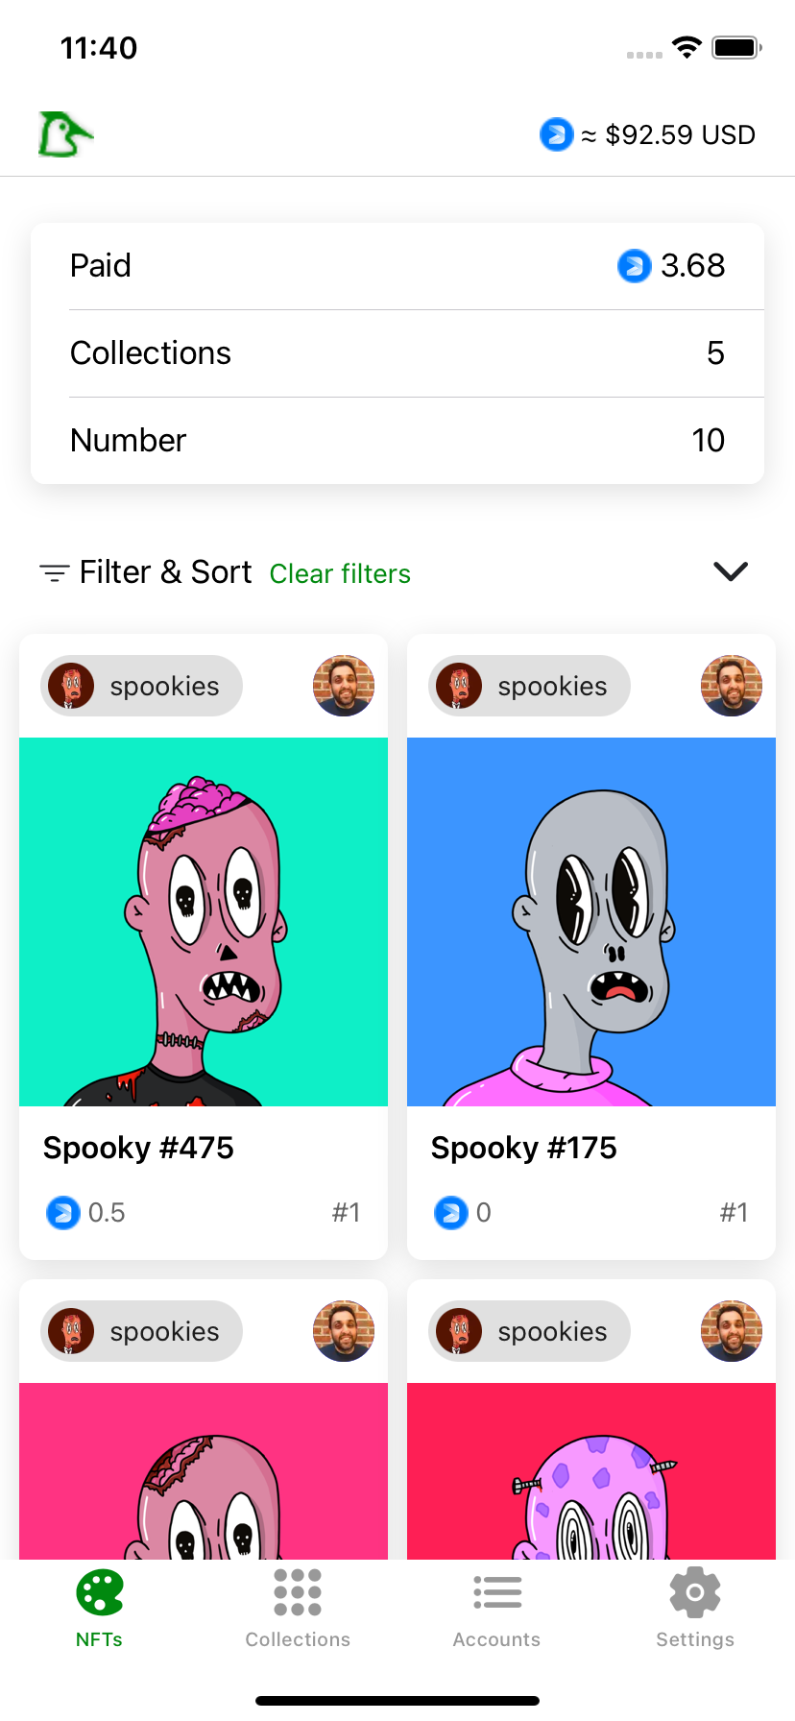Tap owner avatar on Spooky #175 card

point(731,686)
